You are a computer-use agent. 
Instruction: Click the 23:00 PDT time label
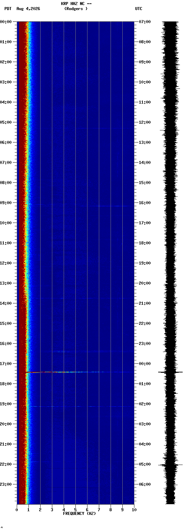point(6,484)
